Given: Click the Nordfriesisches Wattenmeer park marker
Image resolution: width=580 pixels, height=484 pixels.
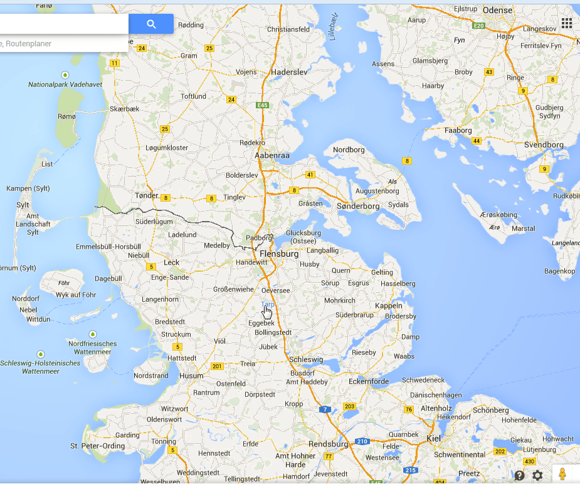Looking at the screenshot, I should tap(92, 334).
